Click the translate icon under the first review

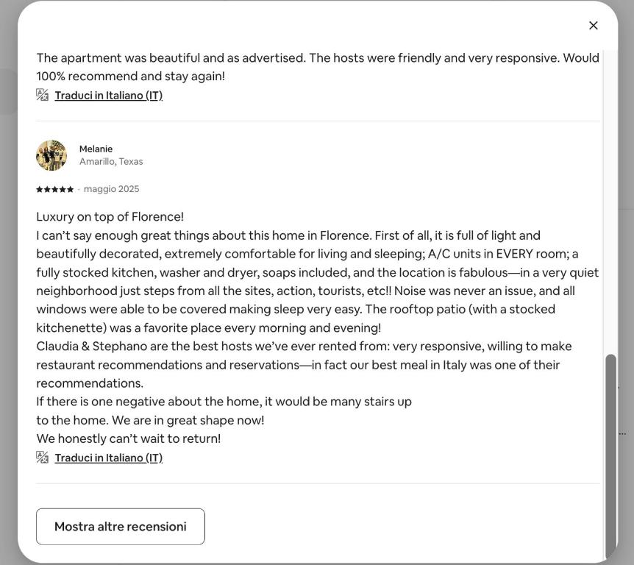(x=42, y=95)
